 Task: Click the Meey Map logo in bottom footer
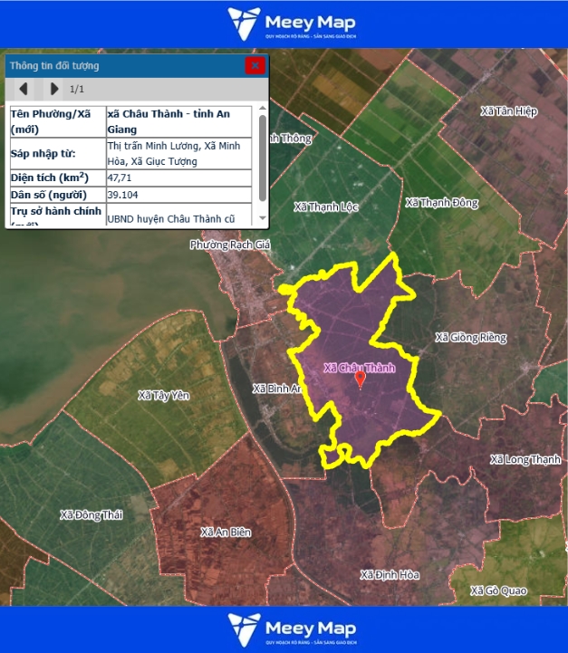coord(292,629)
